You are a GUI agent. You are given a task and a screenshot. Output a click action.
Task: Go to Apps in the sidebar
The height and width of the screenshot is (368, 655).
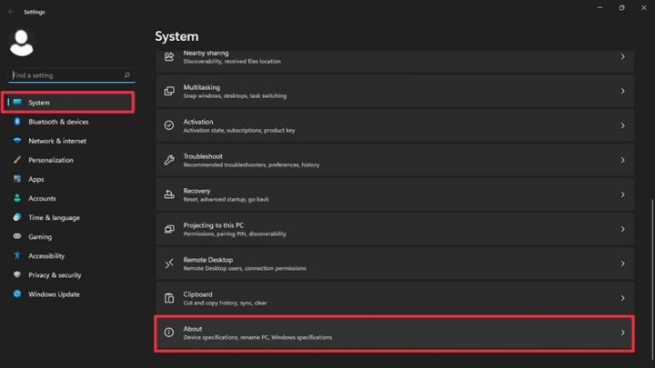coord(36,179)
